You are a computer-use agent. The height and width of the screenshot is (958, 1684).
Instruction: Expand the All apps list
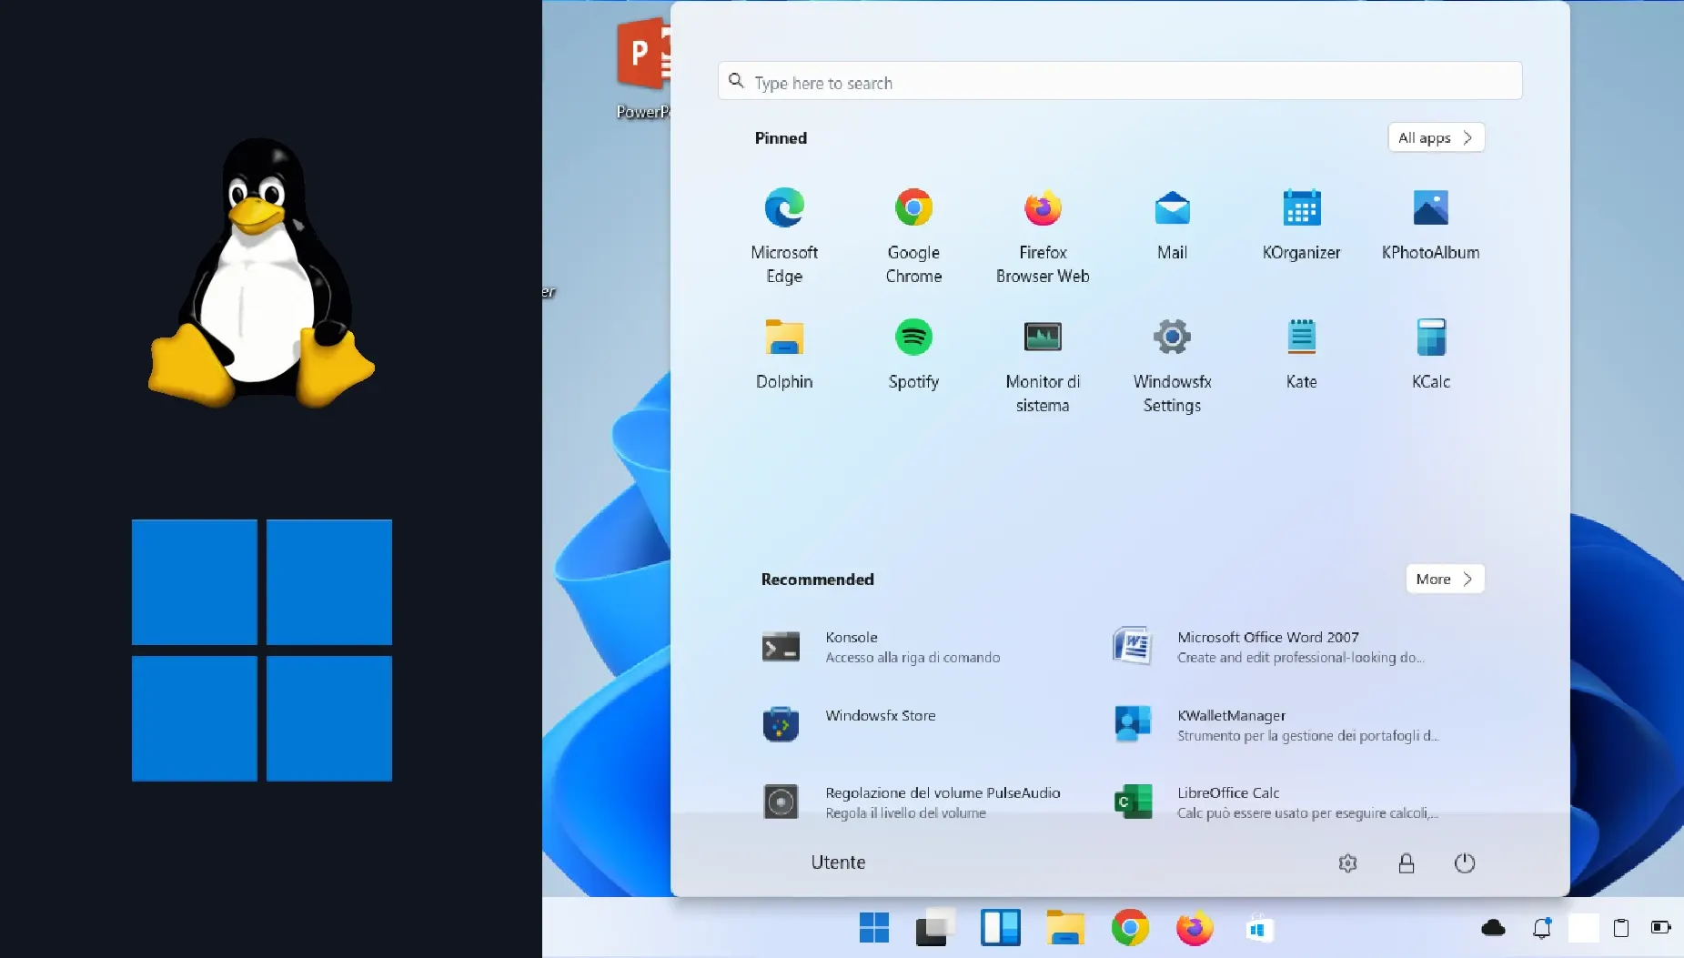(1435, 138)
